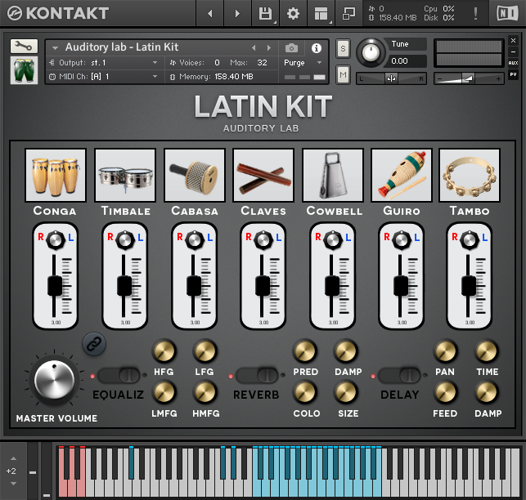The height and width of the screenshot is (500, 526).
Task: Click the Timbale pan knob
Action: coord(125,240)
